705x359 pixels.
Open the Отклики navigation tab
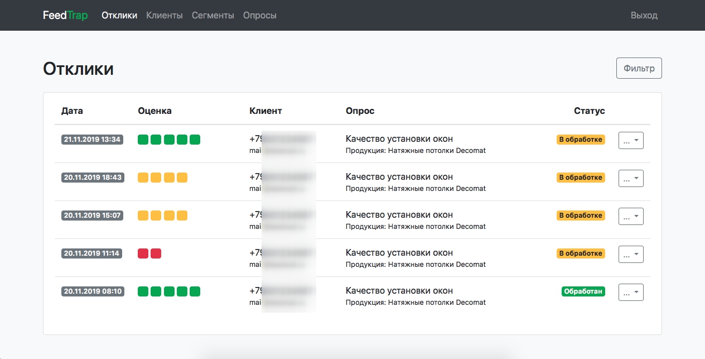[x=119, y=15]
